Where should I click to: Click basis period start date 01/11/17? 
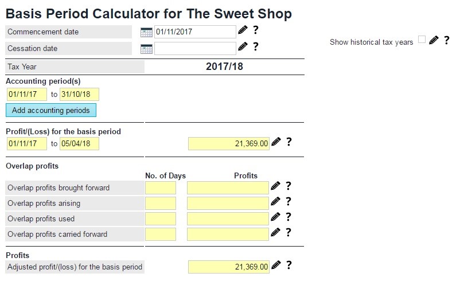[x=26, y=143]
